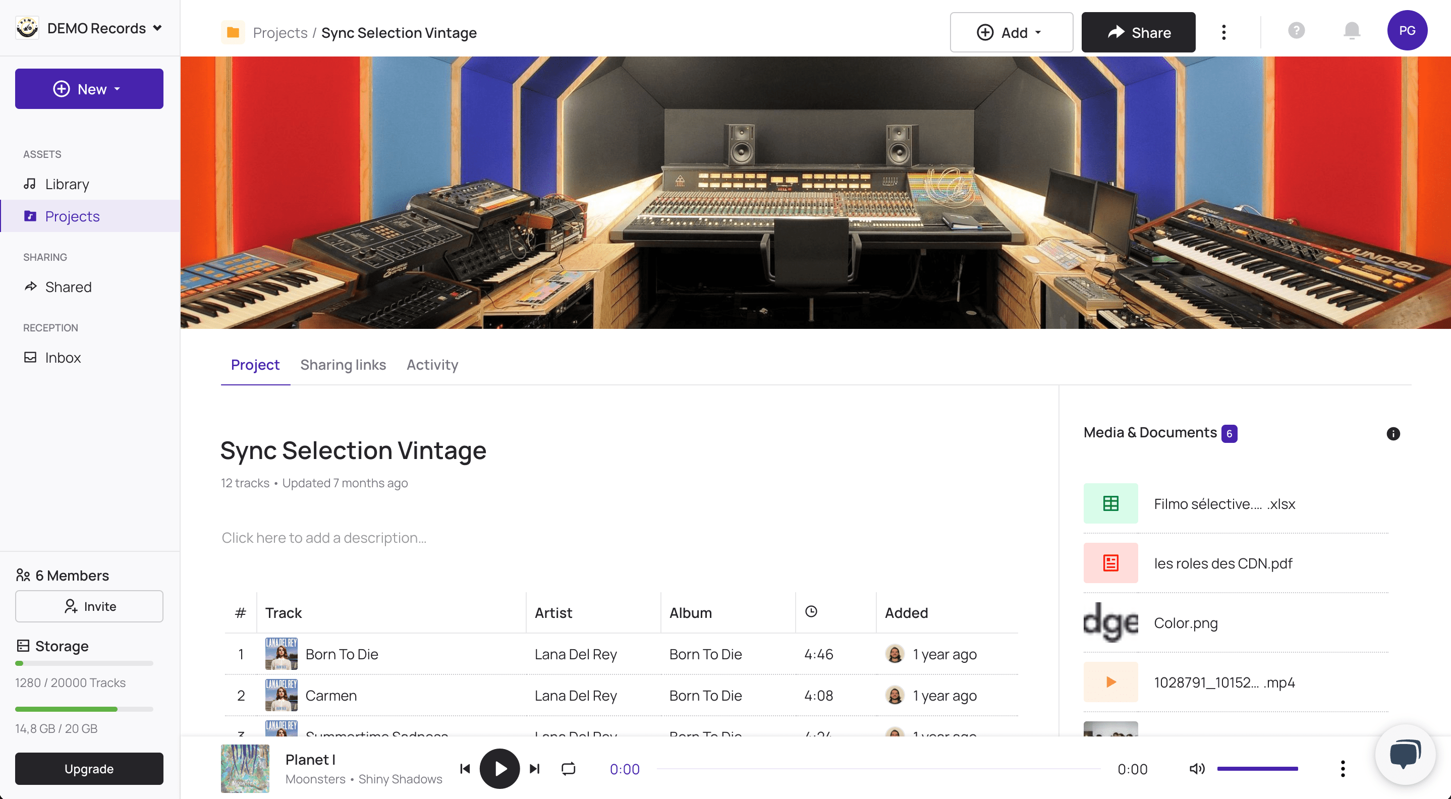Expand the New button menu
Image resolution: width=1451 pixels, height=799 pixels.
(x=89, y=89)
